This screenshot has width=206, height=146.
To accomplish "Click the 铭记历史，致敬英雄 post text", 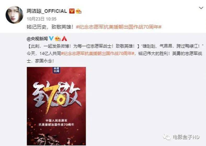I will [x=50, y=27].
